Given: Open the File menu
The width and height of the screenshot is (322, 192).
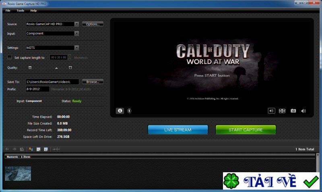Looking at the screenshot, I should (8, 10).
